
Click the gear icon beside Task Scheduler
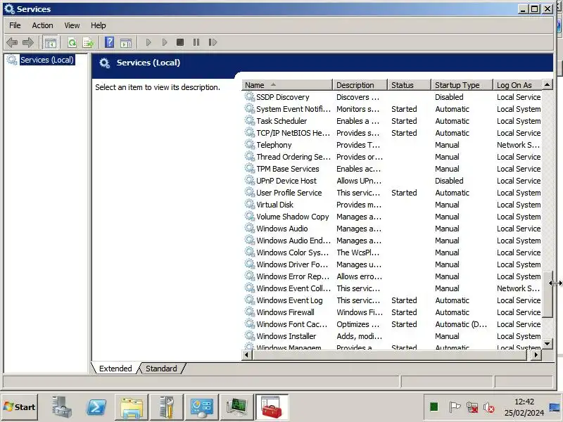tap(250, 120)
